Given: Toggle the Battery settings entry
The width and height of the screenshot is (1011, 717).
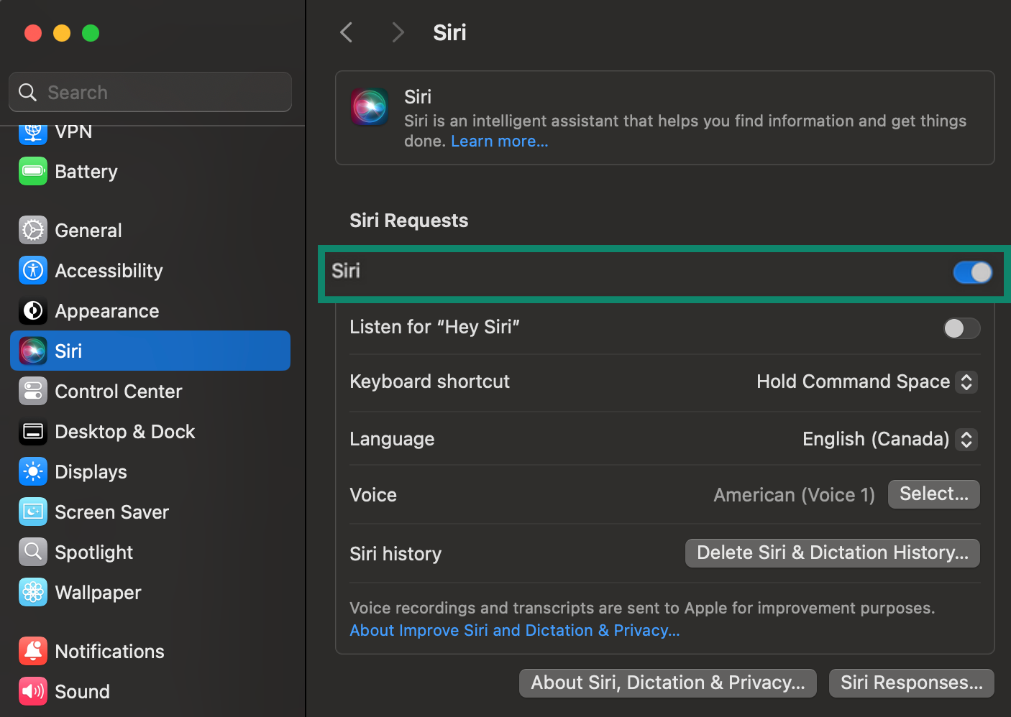Looking at the screenshot, I should pyautogui.click(x=86, y=172).
